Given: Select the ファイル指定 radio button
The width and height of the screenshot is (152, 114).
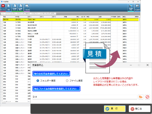Looking at the screenshot, I should pos(67,81).
